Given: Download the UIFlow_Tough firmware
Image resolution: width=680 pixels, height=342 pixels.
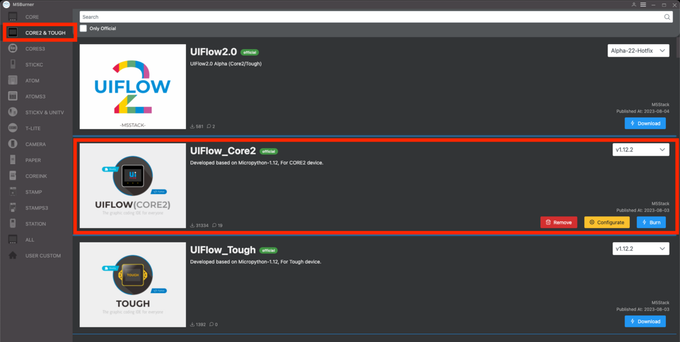Looking at the screenshot, I should point(645,321).
